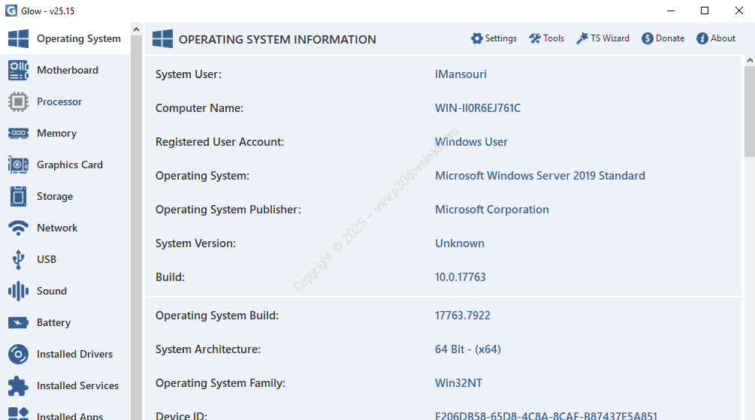
Task: Select the Installed Services puzzle icon
Action: coord(18,385)
